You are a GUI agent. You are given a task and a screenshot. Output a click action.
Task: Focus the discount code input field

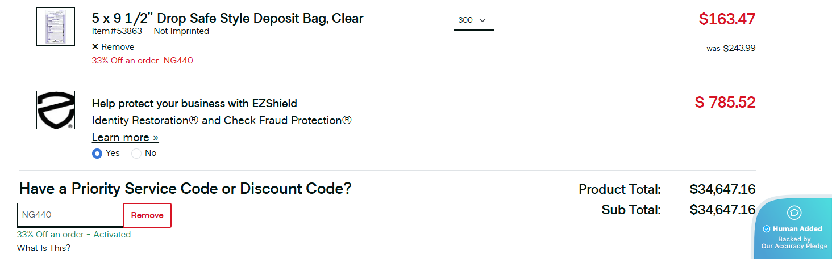(x=70, y=215)
